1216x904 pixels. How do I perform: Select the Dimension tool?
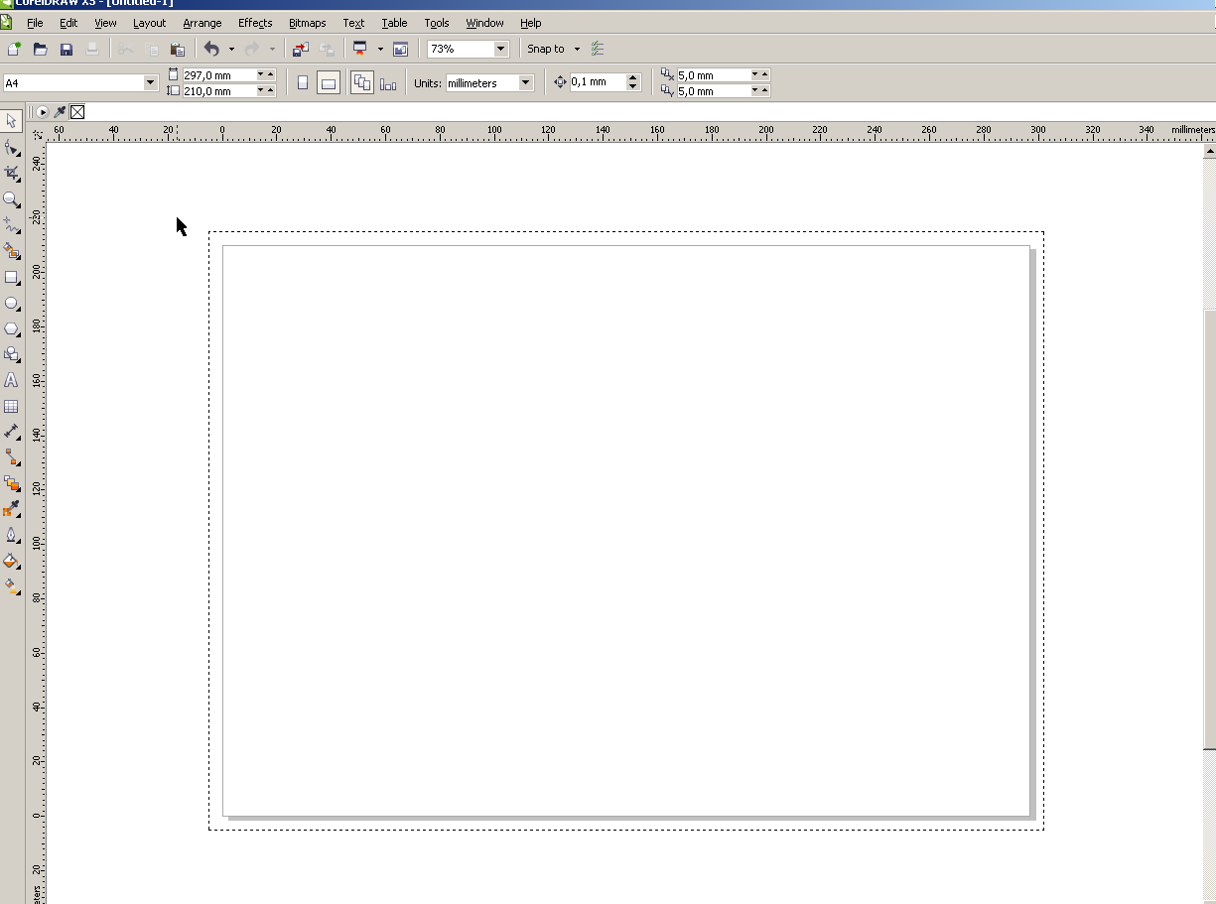12,432
